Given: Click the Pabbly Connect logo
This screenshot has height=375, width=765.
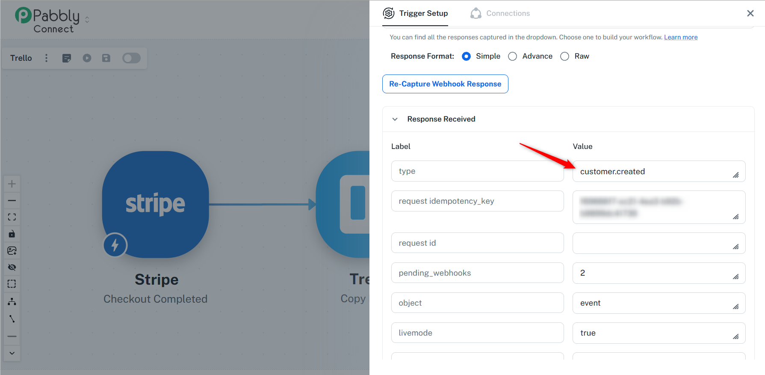Looking at the screenshot, I should (x=47, y=20).
